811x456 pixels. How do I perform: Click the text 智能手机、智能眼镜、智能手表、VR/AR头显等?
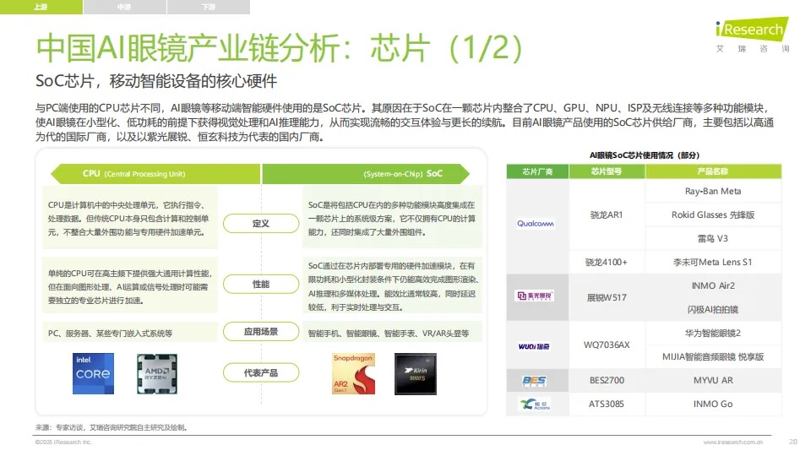389,334
